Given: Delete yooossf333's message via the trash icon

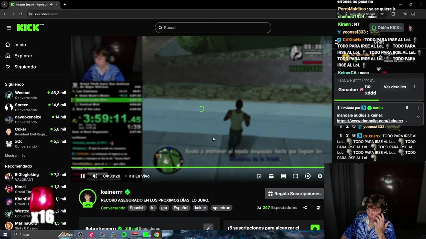Looking at the screenshot, I should click(x=340, y=127).
